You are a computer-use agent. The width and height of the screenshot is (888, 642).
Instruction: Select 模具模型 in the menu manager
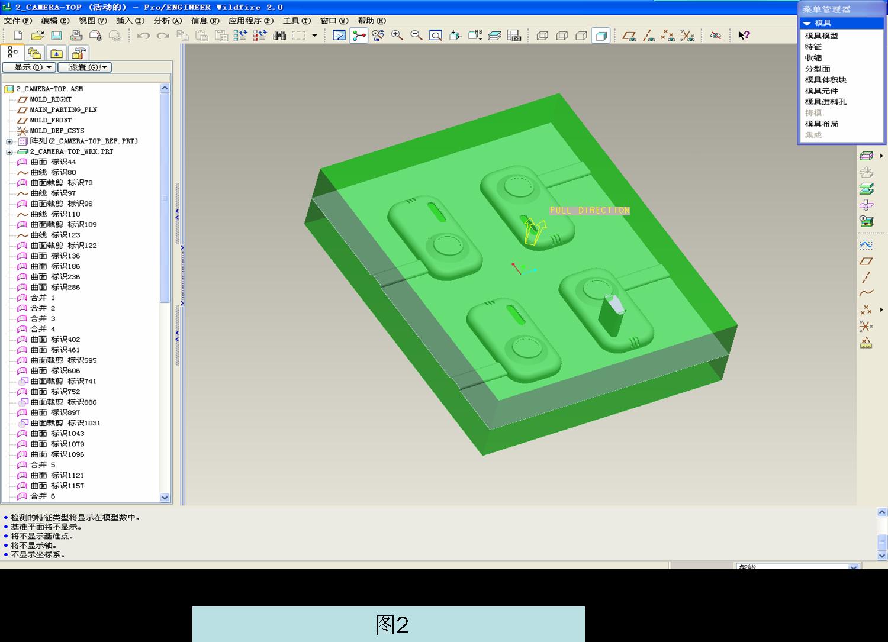click(821, 36)
